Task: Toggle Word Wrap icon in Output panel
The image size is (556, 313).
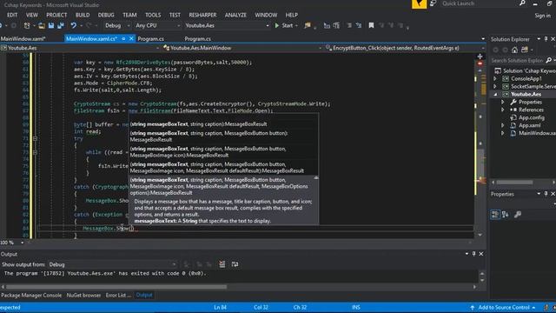Action: point(235,264)
